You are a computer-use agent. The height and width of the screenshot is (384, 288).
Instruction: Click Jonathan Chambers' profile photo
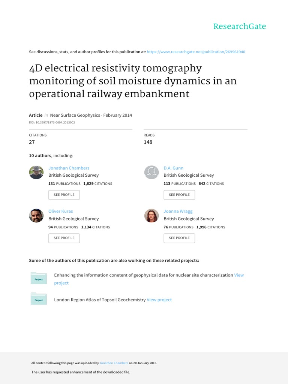(x=36, y=172)
